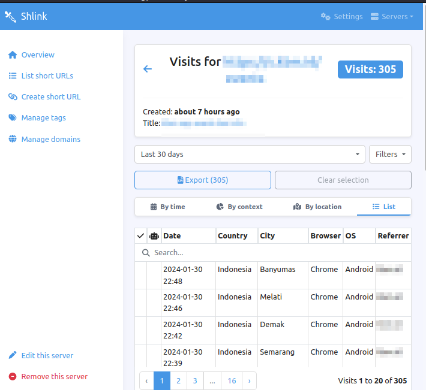The image size is (426, 390).
Task: Click the List short URLs list icon
Action: pos(13,75)
